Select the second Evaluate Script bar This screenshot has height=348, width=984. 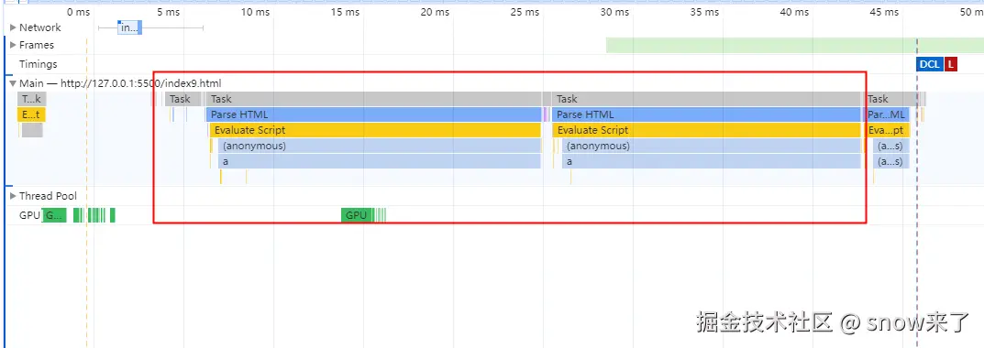(x=707, y=130)
